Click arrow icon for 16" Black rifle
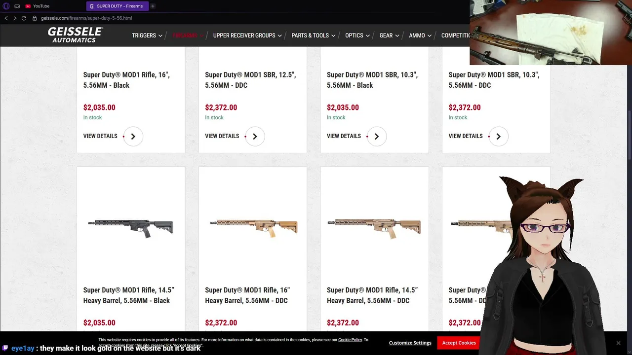This screenshot has width=632, height=355. [x=133, y=137]
